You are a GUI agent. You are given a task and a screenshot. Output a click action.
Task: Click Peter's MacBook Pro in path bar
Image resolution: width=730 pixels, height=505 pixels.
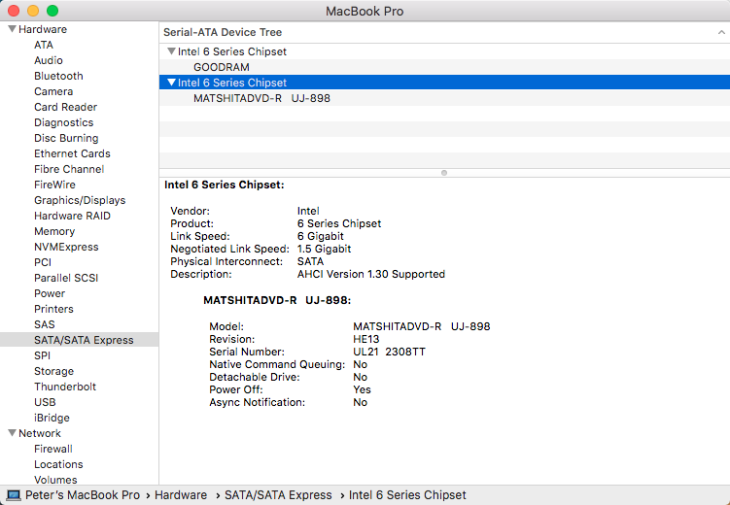coord(83,495)
